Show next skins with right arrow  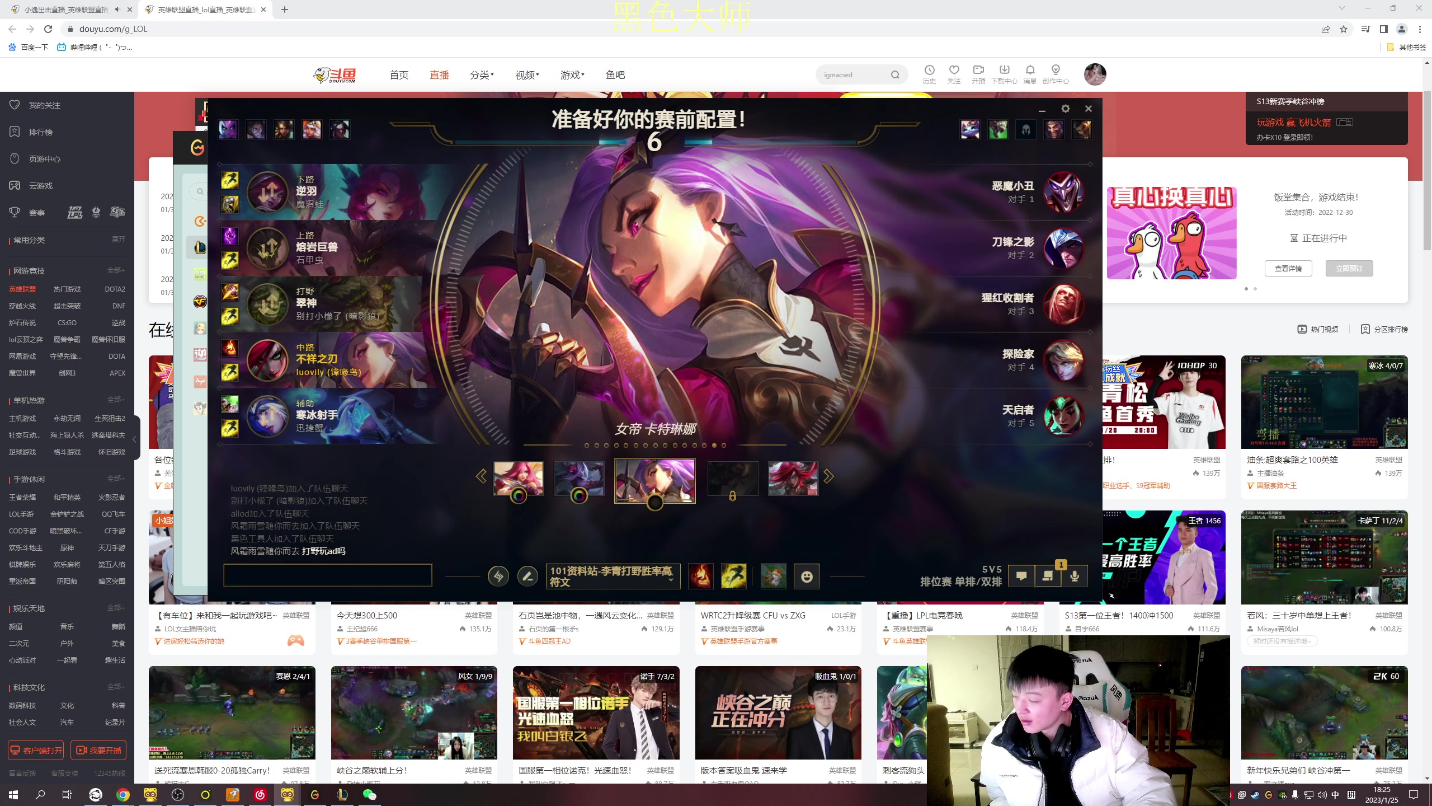[x=828, y=476]
